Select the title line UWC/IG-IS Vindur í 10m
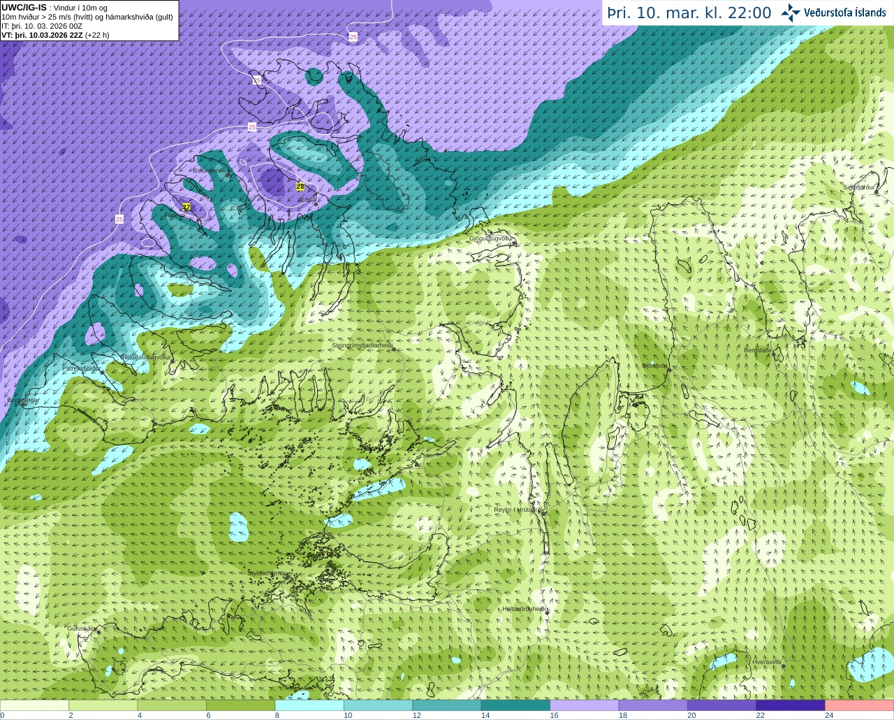Screen dimensions: 894x720 pyautogui.click(x=54, y=8)
